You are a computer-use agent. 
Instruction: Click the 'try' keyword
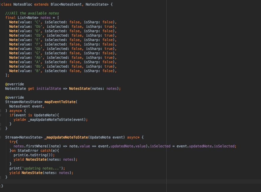click(12, 142)
